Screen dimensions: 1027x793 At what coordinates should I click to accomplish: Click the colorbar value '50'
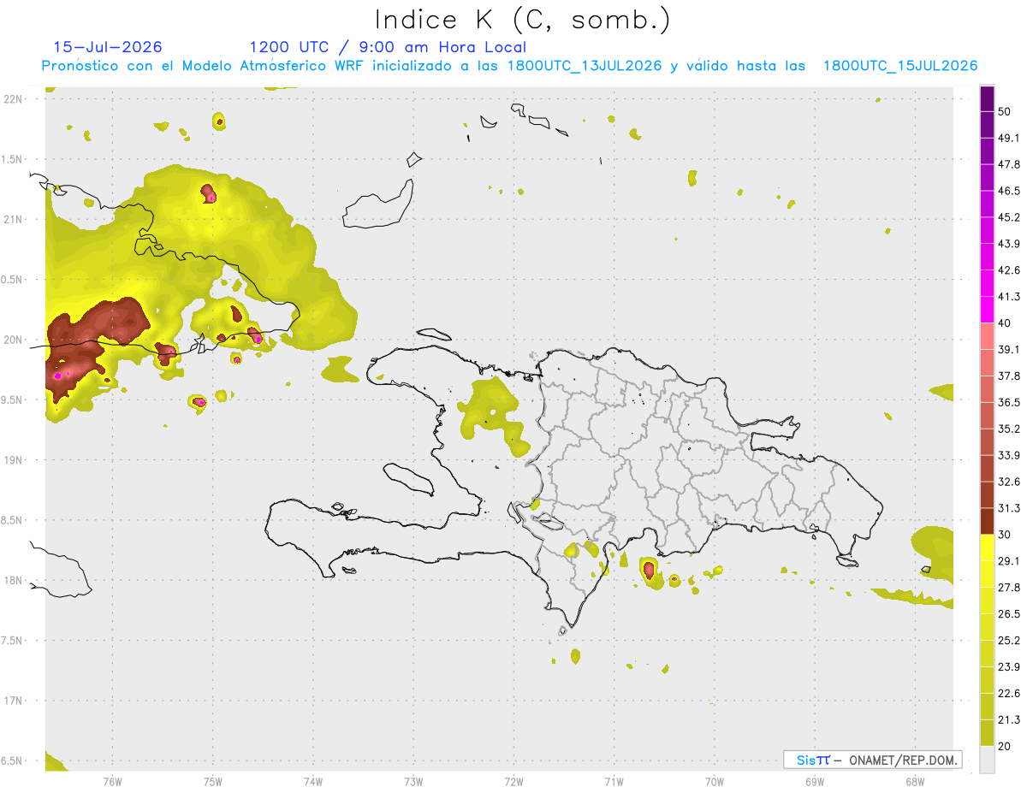coord(1005,112)
